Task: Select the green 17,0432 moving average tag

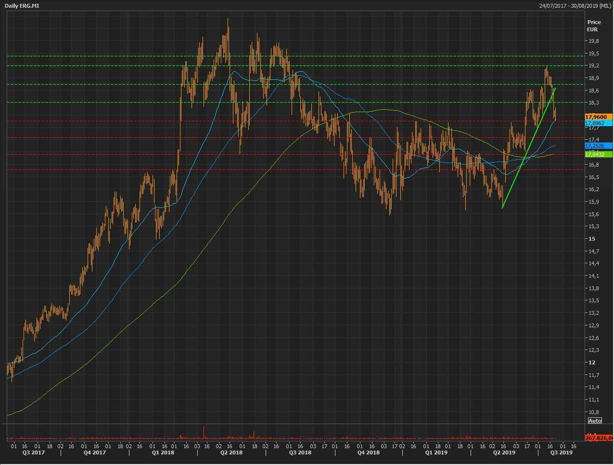Action: coord(598,155)
